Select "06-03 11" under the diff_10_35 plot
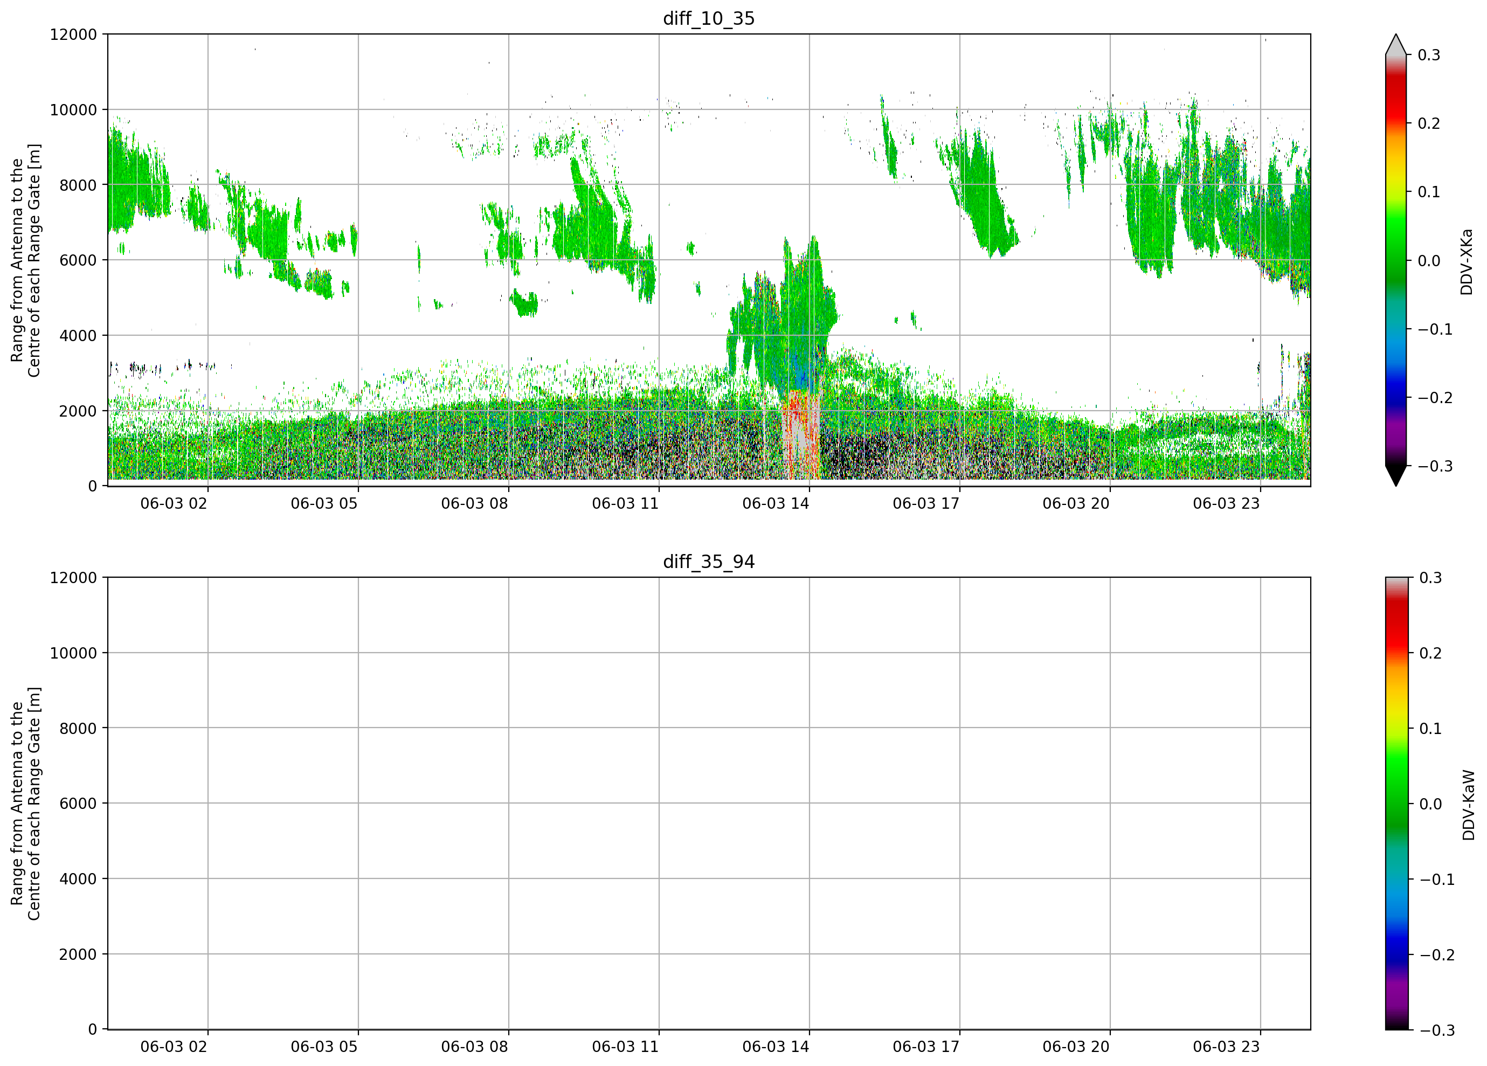1487x1066 pixels. [x=626, y=503]
